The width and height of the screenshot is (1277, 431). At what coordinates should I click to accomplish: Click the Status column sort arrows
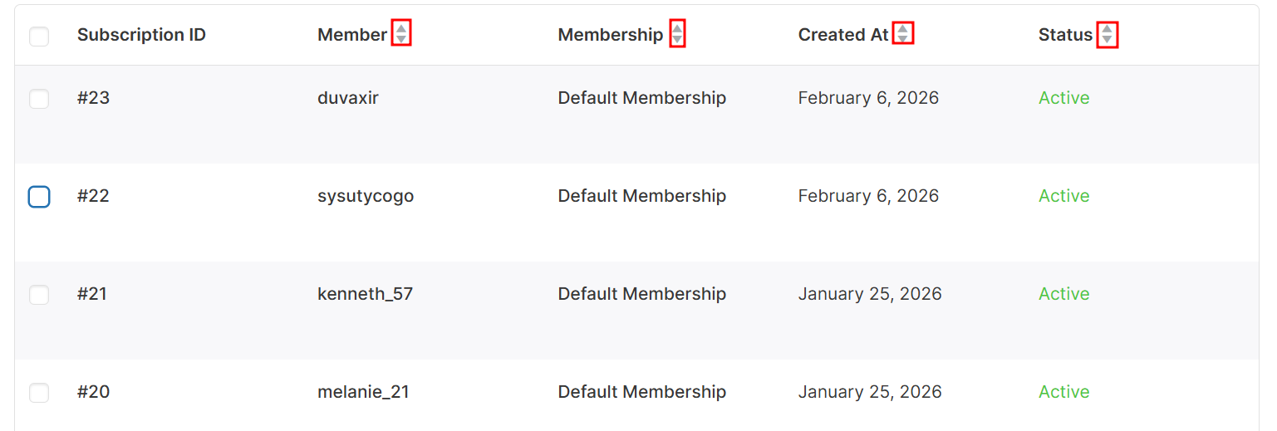[x=1107, y=34]
